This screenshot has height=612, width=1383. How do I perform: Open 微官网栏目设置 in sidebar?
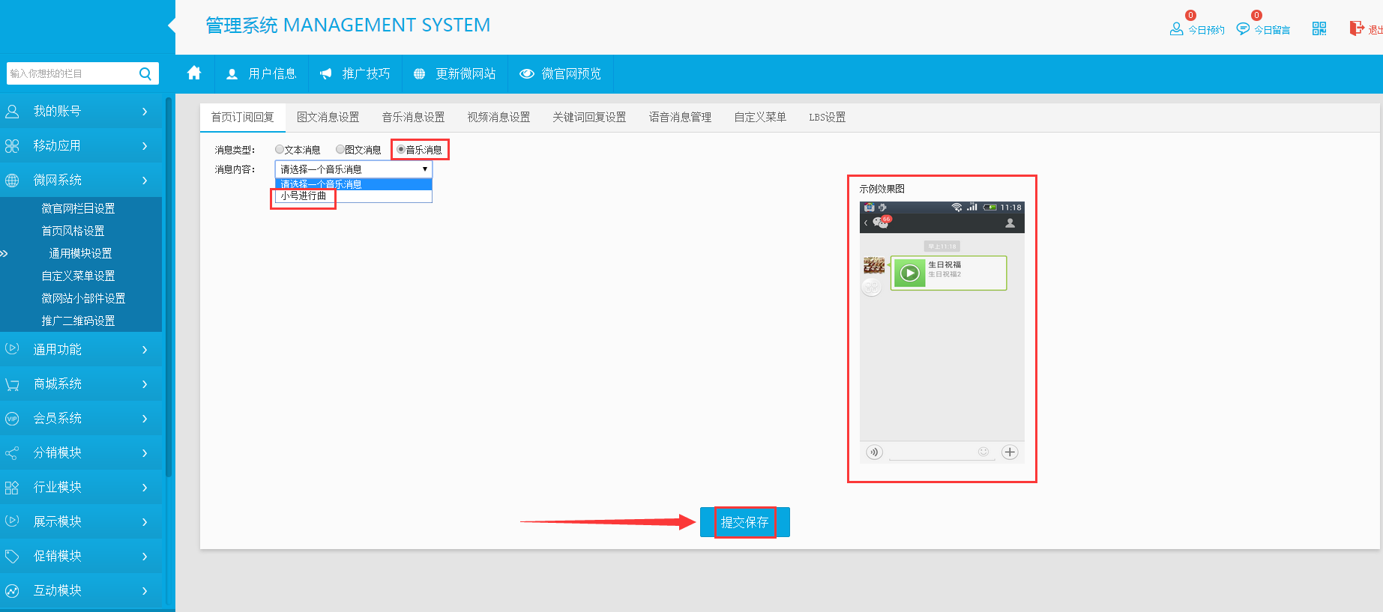[78, 208]
